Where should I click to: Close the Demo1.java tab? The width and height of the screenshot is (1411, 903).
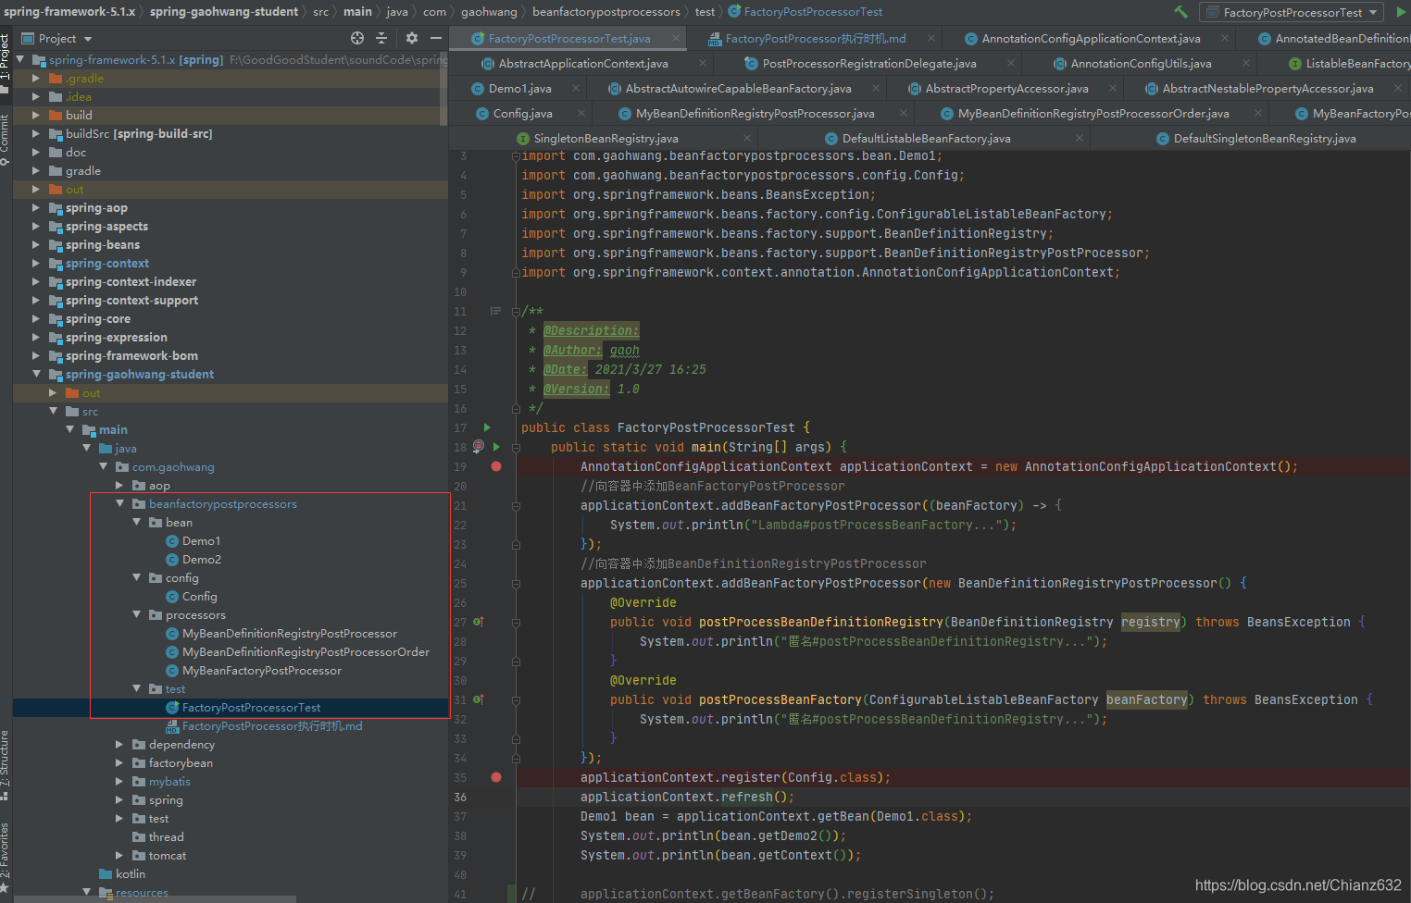coord(576,88)
